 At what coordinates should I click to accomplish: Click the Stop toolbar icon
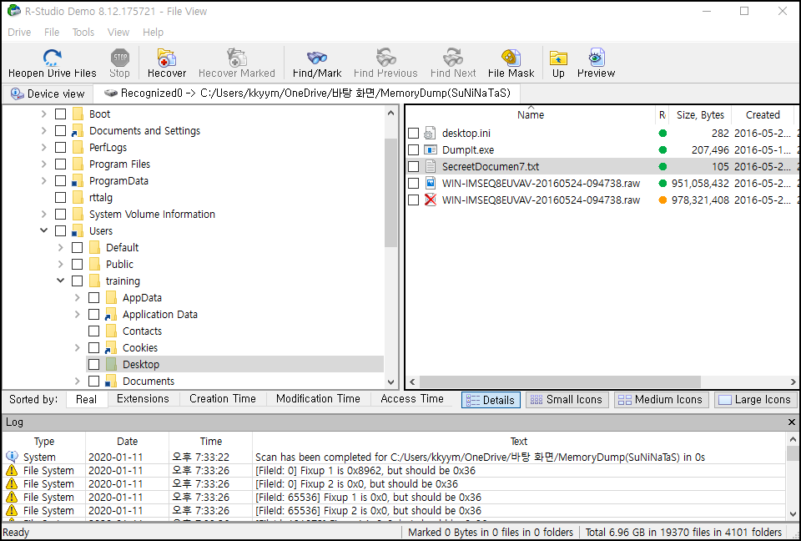coord(120,58)
